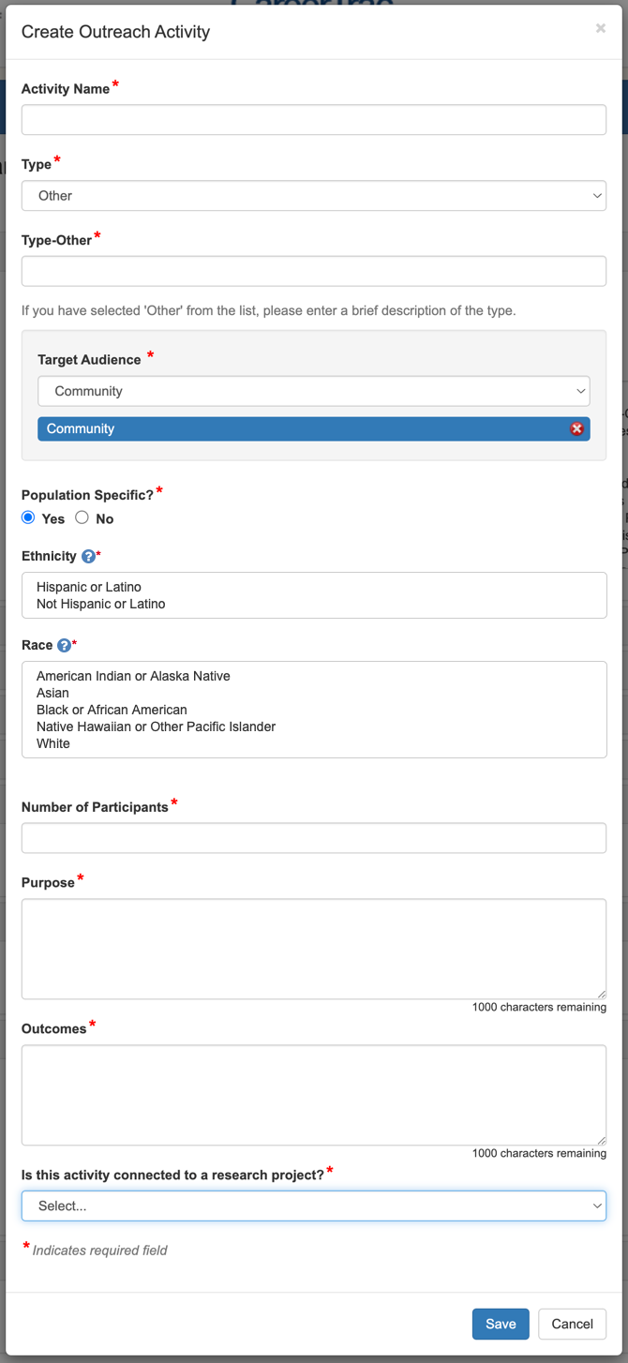Close the Create Outreach Activity dialog
This screenshot has width=628, height=1363.
click(x=601, y=29)
